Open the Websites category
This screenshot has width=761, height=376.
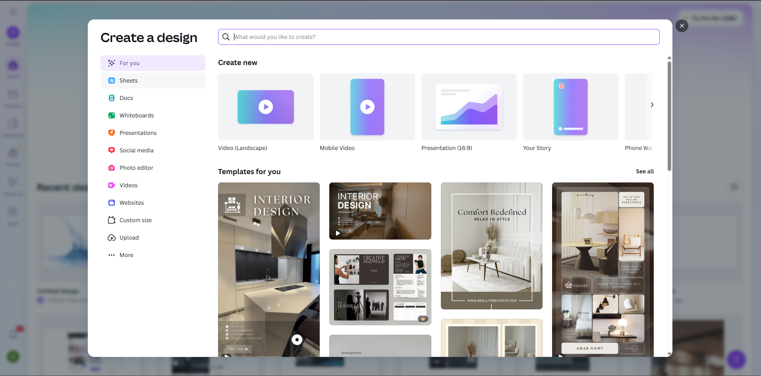pos(131,202)
